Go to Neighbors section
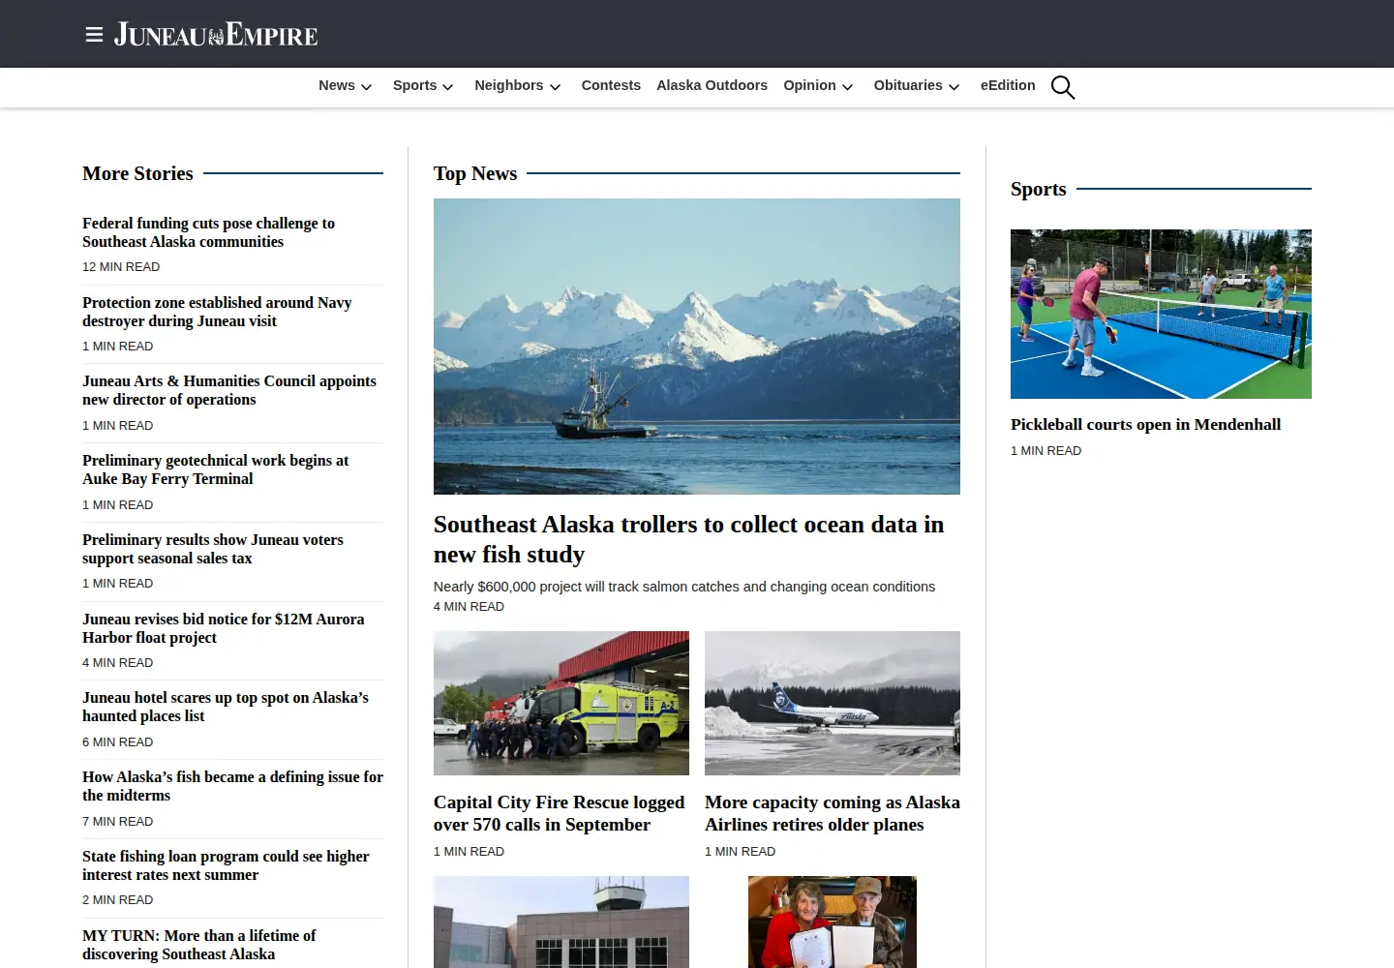This screenshot has height=968, width=1394. click(508, 85)
